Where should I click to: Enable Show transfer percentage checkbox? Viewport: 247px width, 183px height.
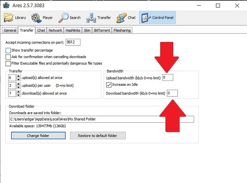(x=8, y=51)
